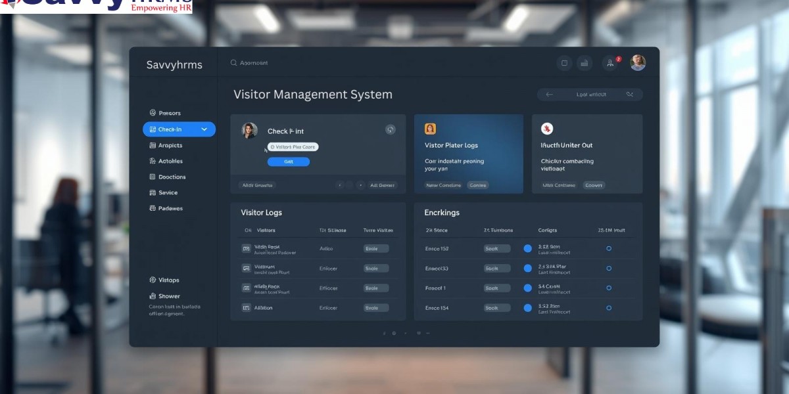Toggle the circle control beside Encce 154

point(608,307)
